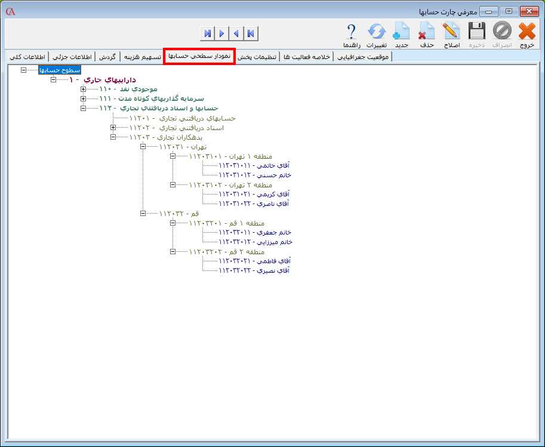Collapse the بدهکاران تجاری - 11203 branch
This screenshot has height=447, width=545.
pos(113,137)
